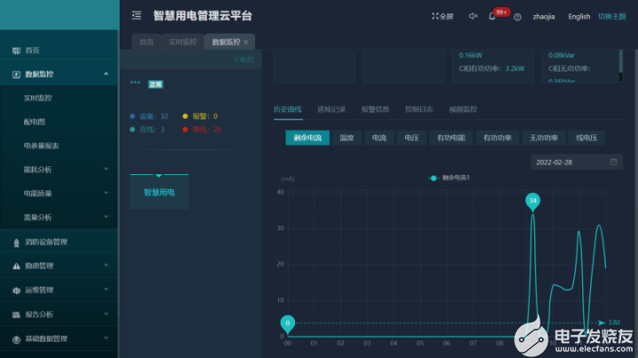The width and height of the screenshot is (638, 358).
Task: Click the 收起 collapse link
Action: click(x=244, y=60)
